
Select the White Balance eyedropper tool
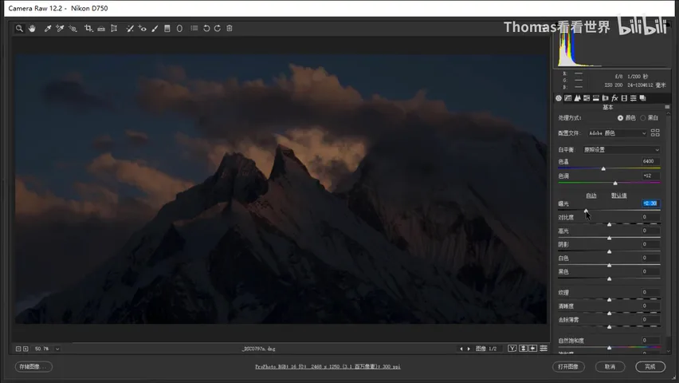click(x=48, y=28)
